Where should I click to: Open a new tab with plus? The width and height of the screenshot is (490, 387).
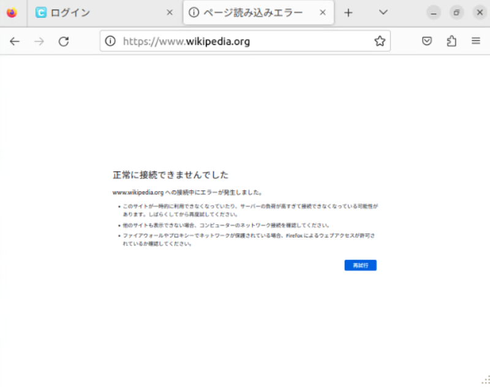(348, 12)
